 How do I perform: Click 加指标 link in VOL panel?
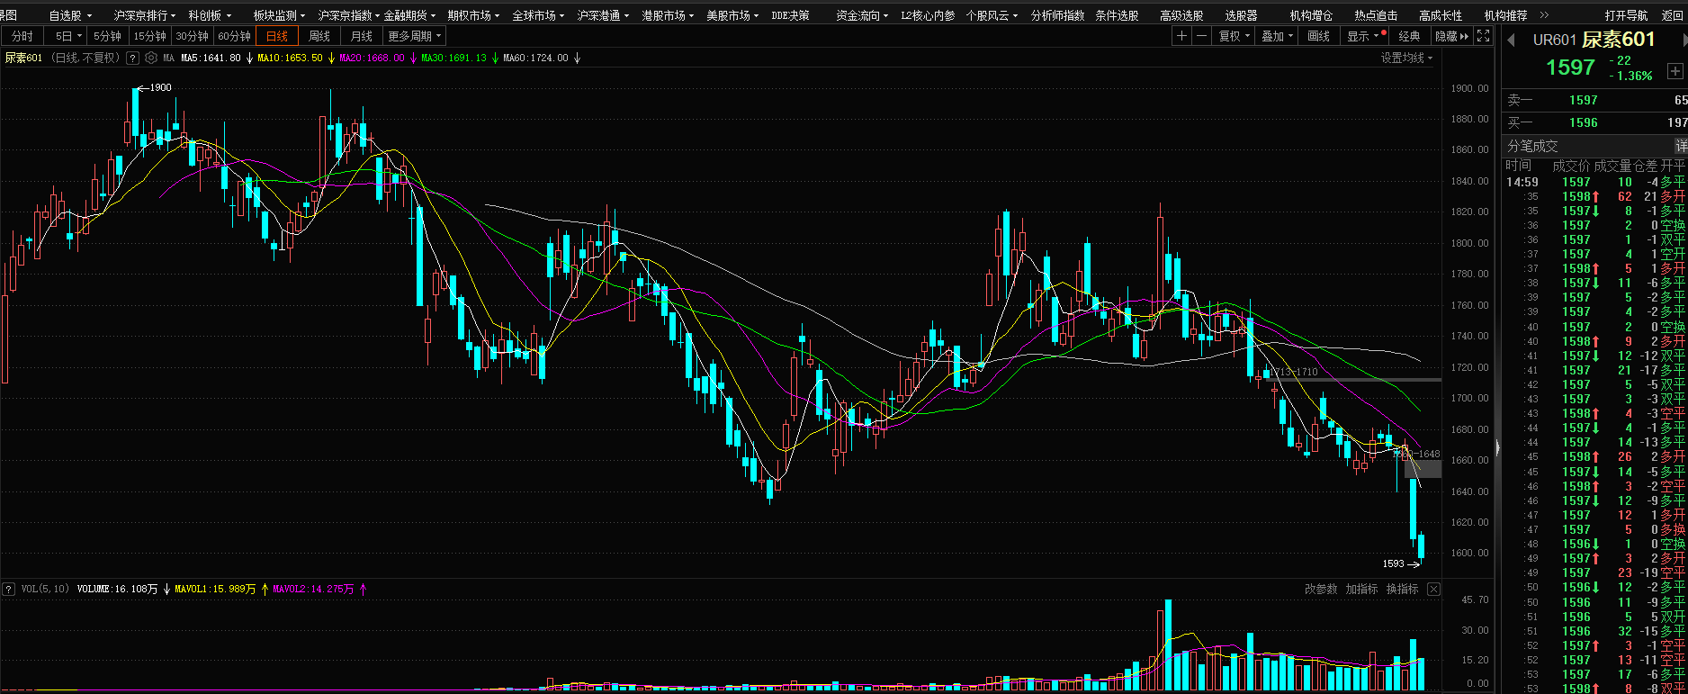1361,589
